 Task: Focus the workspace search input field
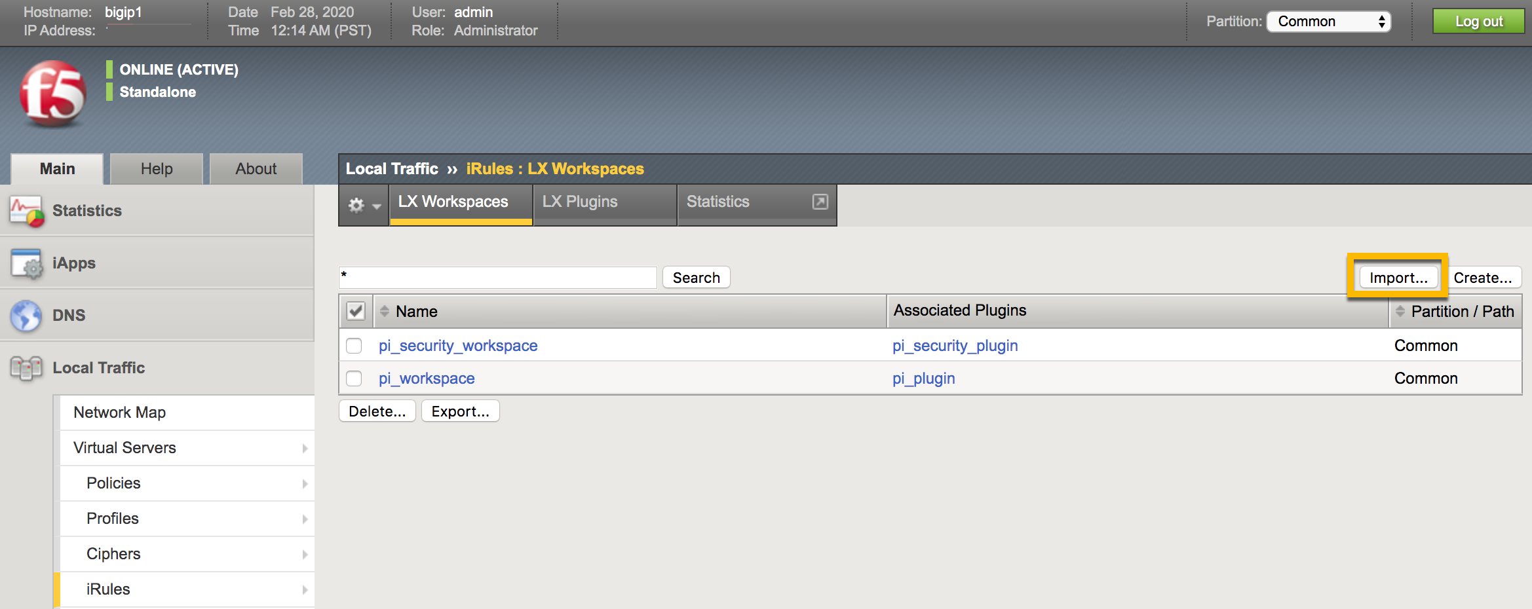(498, 278)
